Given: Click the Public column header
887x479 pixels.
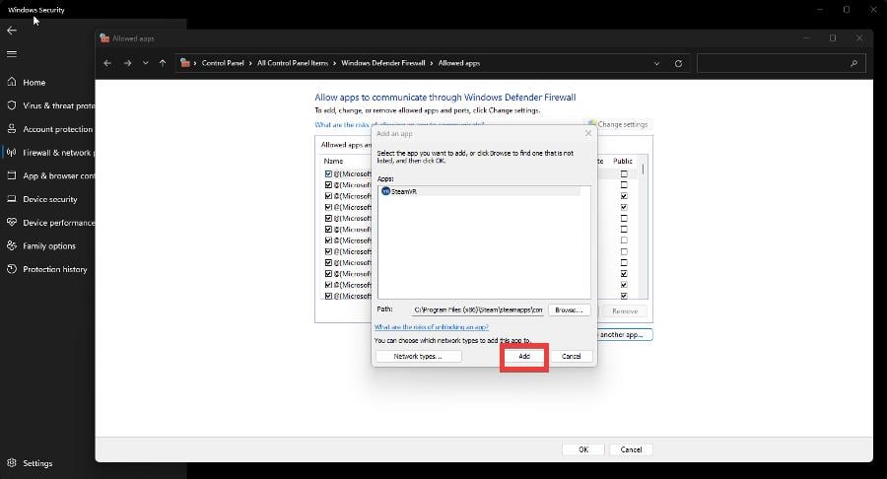Looking at the screenshot, I should click(622, 162).
